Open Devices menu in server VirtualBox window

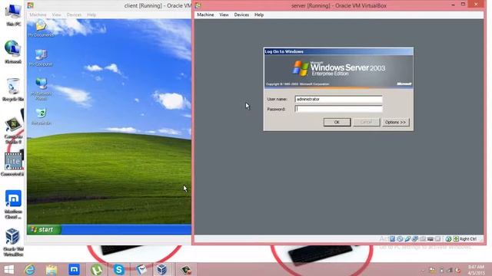click(x=241, y=15)
